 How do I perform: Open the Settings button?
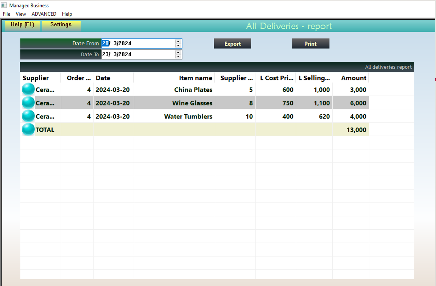point(61,25)
